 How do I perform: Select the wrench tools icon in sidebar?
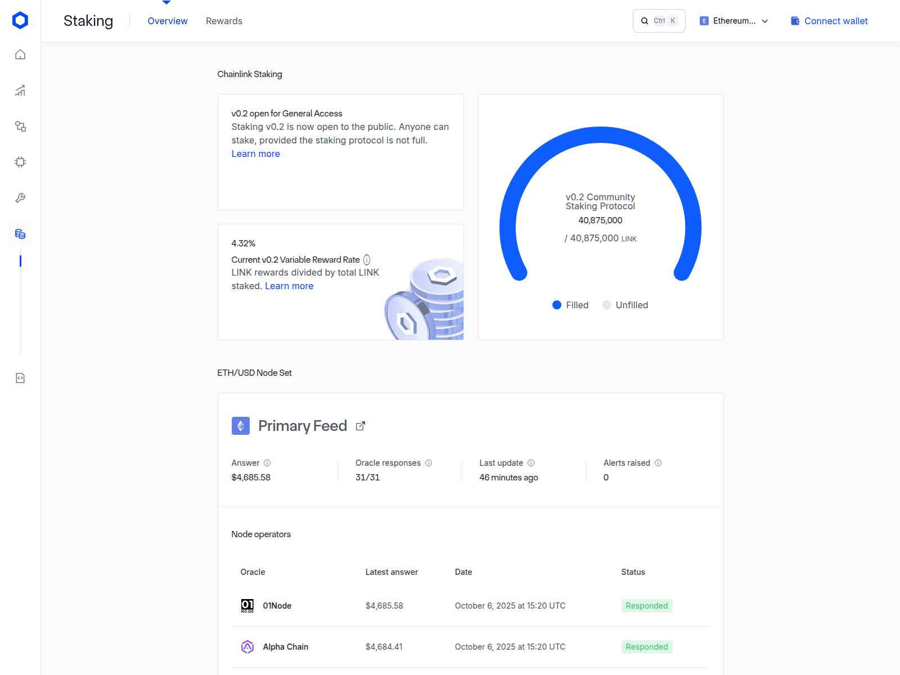pyautogui.click(x=20, y=198)
